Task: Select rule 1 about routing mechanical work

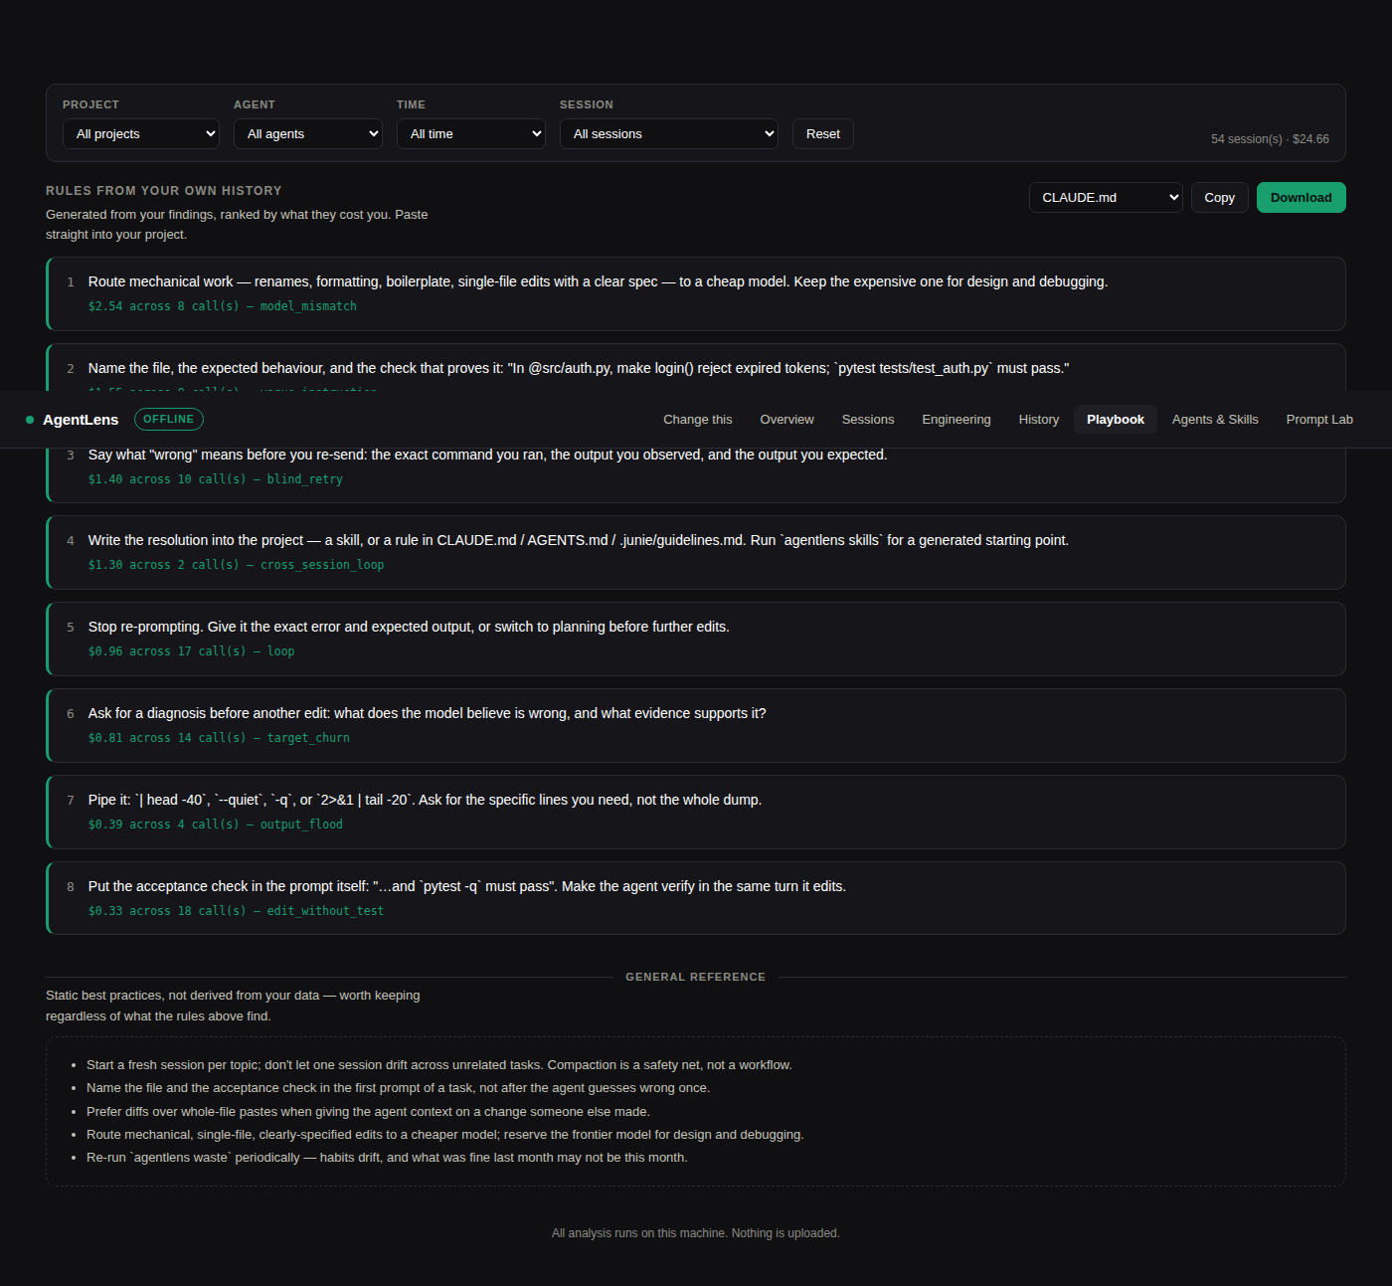Action: tap(696, 293)
